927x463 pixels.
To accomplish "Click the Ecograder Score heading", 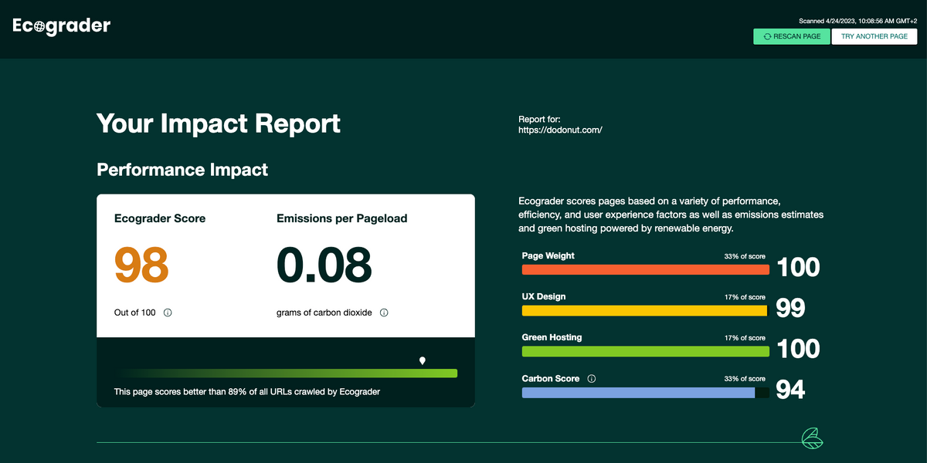I will [x=160, y=218].
